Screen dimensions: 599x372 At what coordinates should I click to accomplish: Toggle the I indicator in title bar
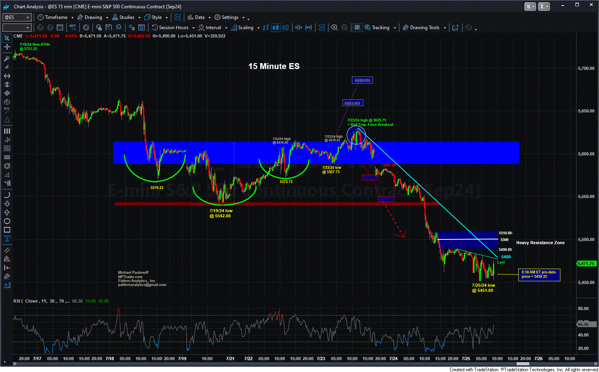(544, 6)
